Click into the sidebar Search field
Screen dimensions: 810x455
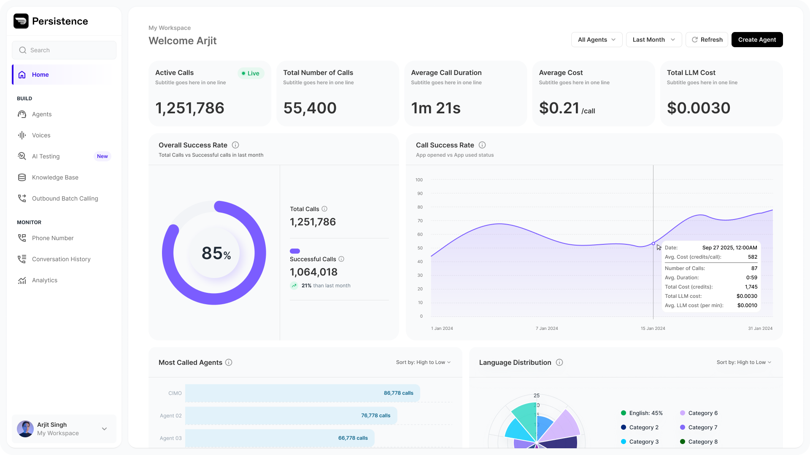point(64,50)
